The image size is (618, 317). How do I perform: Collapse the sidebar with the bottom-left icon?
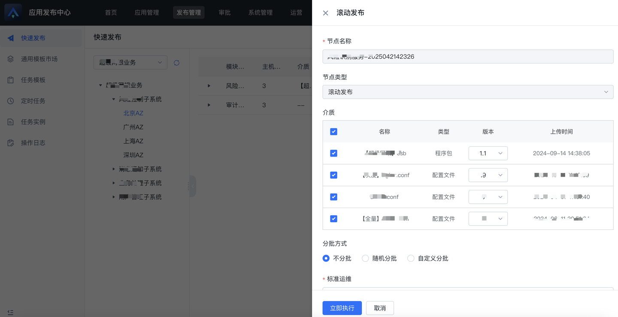click(10, 312)
